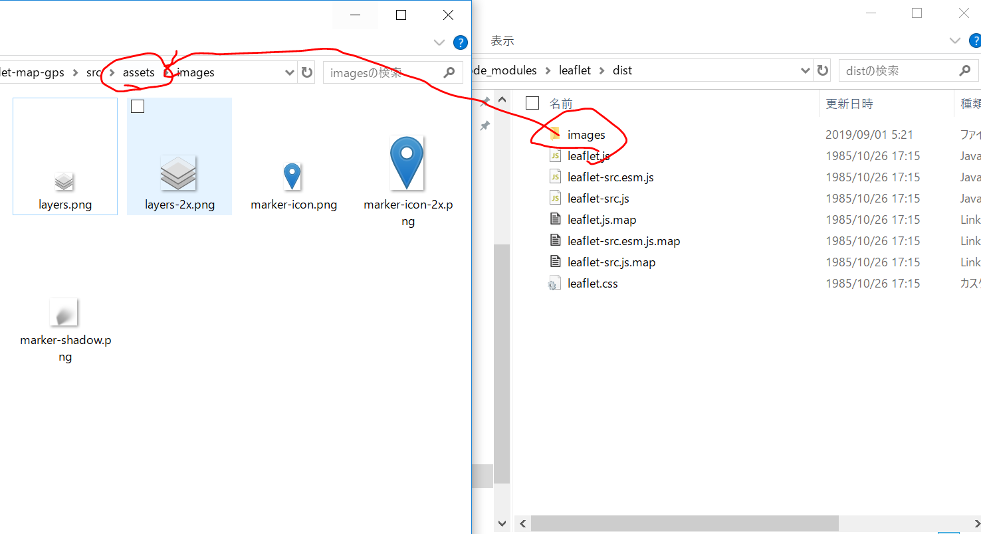Select the marker-icon.png file icon
Screen dimensions: 981x534
(292, 177)
